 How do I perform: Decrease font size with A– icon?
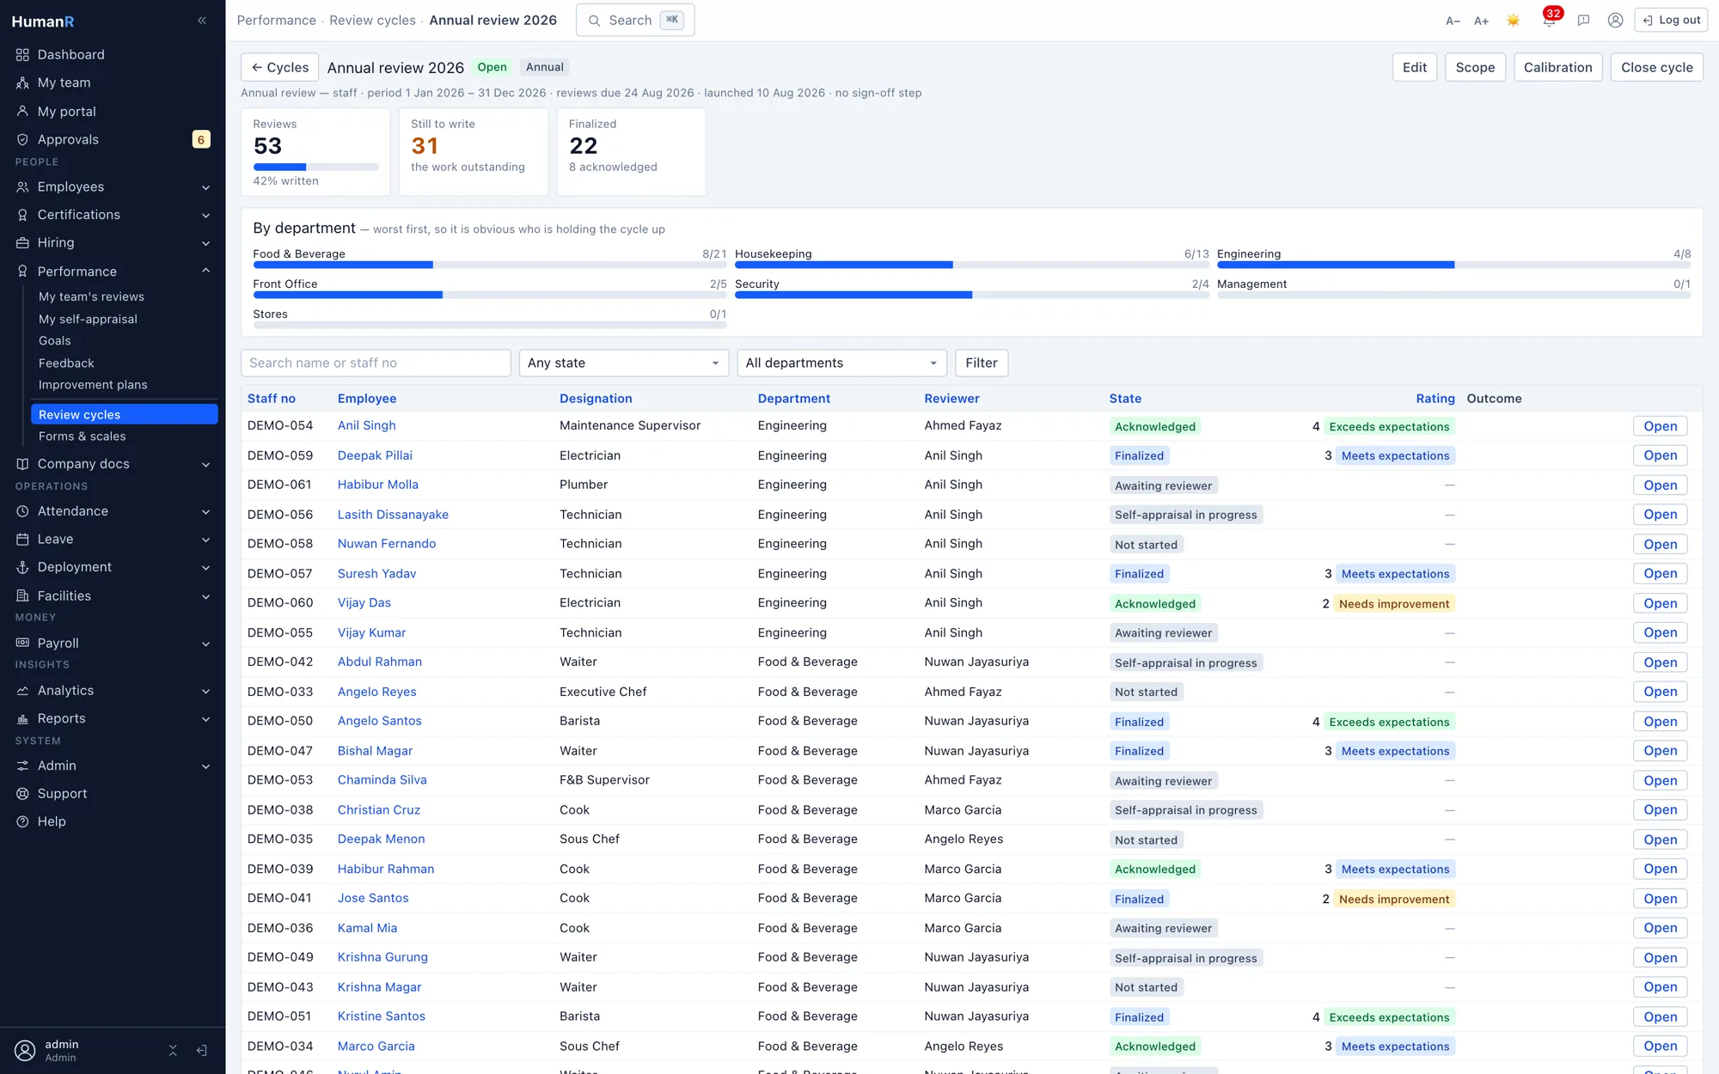click(1453, 21)
